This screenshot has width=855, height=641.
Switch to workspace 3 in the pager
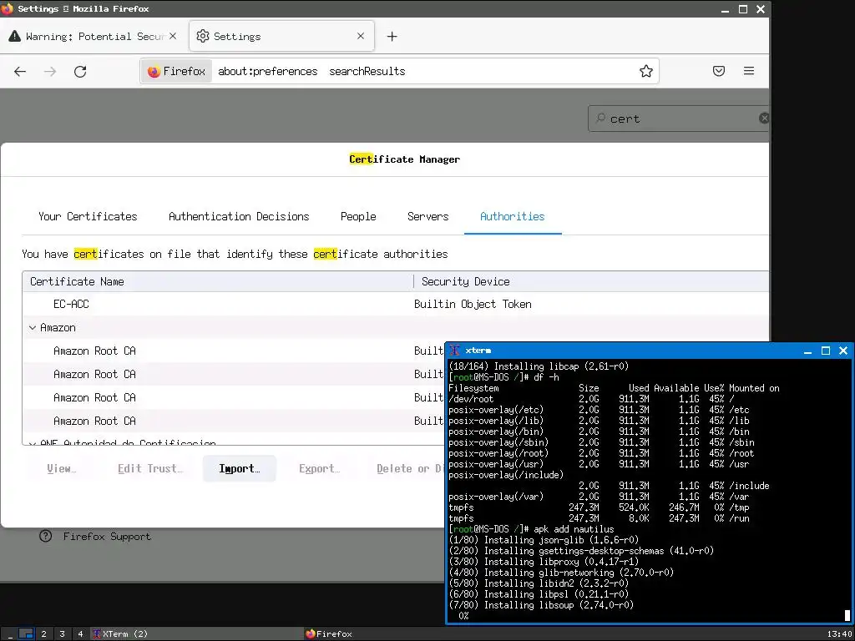(62, 634)
